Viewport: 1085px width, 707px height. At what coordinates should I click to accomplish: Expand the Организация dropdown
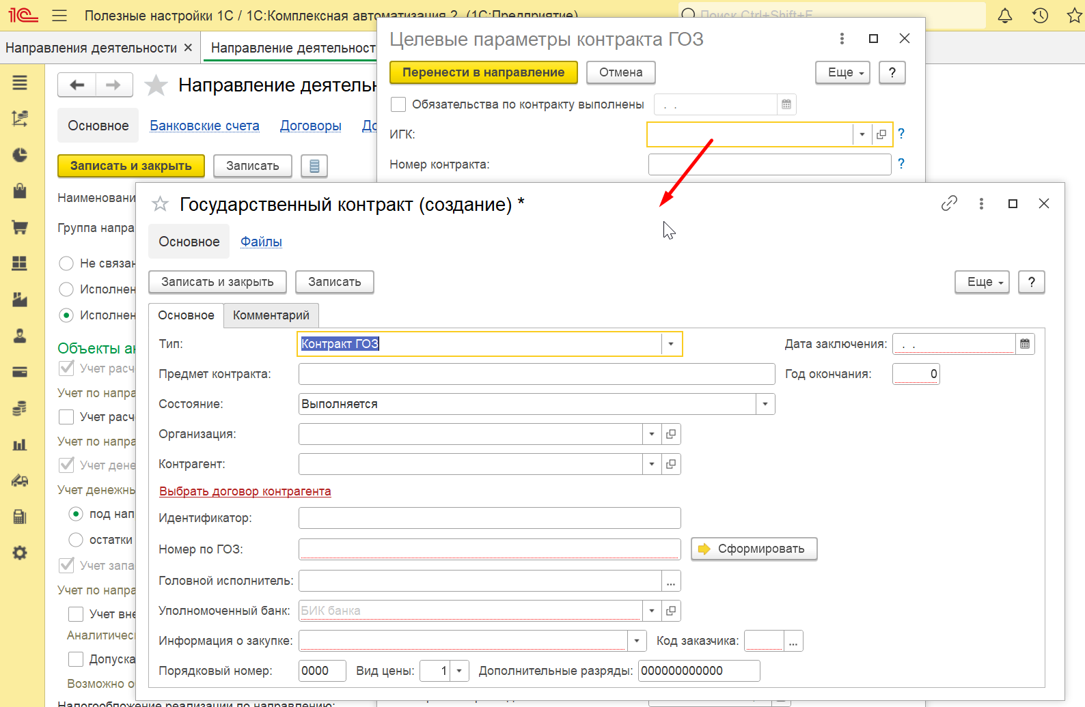[x=652, y=434]
